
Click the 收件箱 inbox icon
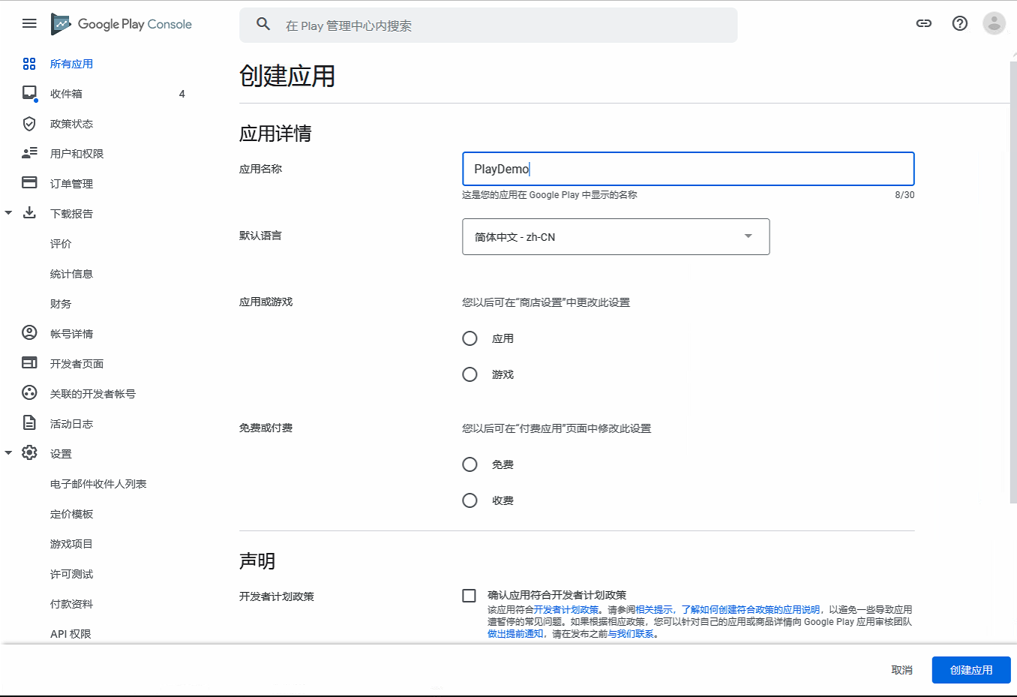coord(29,93)
